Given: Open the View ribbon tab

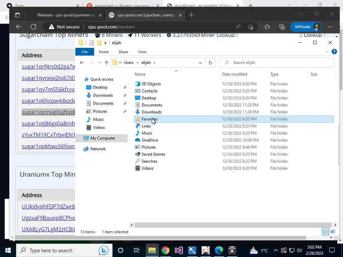Looking at the screenshot, I should [142, 52].
